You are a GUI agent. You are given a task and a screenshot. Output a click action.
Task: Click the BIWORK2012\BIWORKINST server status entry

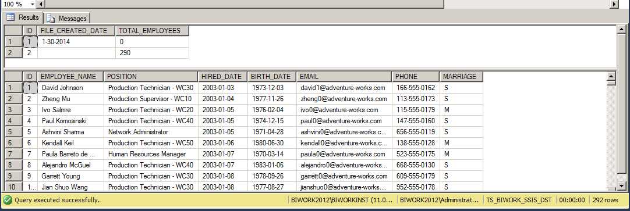coord(342,200)
